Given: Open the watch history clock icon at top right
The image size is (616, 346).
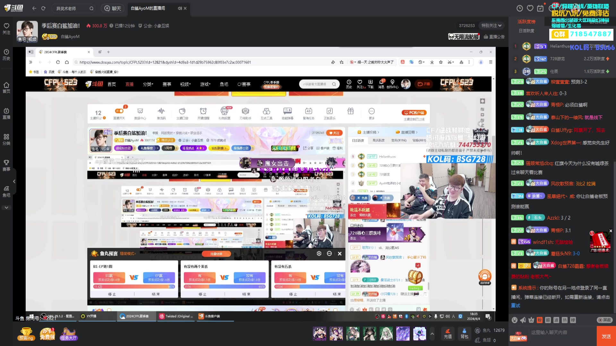Looking at the screenshot, I should tap(520, 8).
